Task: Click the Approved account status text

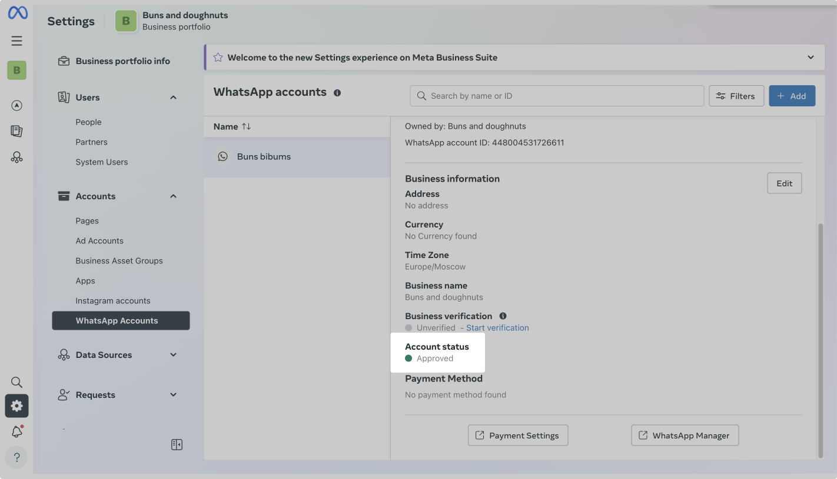Action: [x=435, y=359]
